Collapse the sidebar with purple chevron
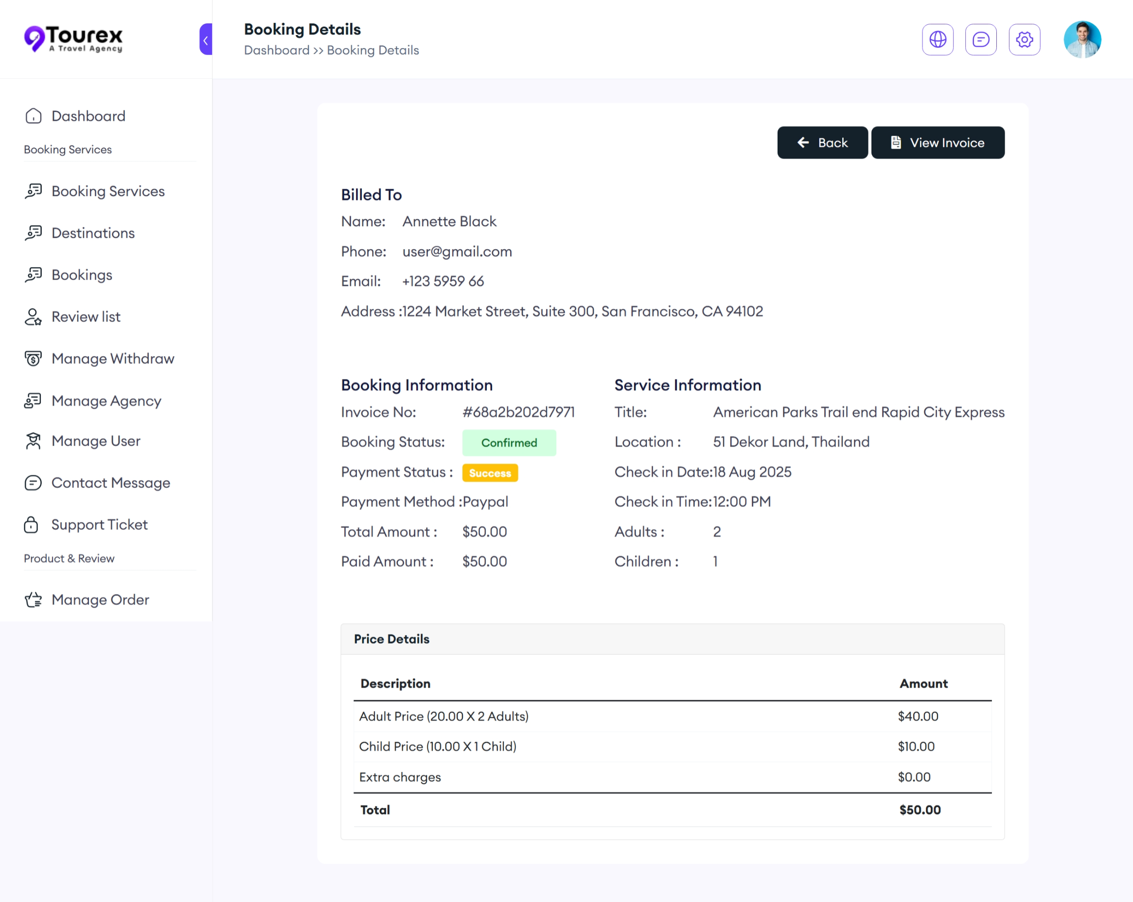This screenshot has width=1133, height=902. point(206,39)
